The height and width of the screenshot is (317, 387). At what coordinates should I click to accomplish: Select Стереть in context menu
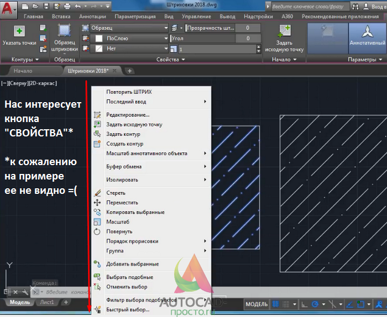pyautogui.click(x=152, y=193)
